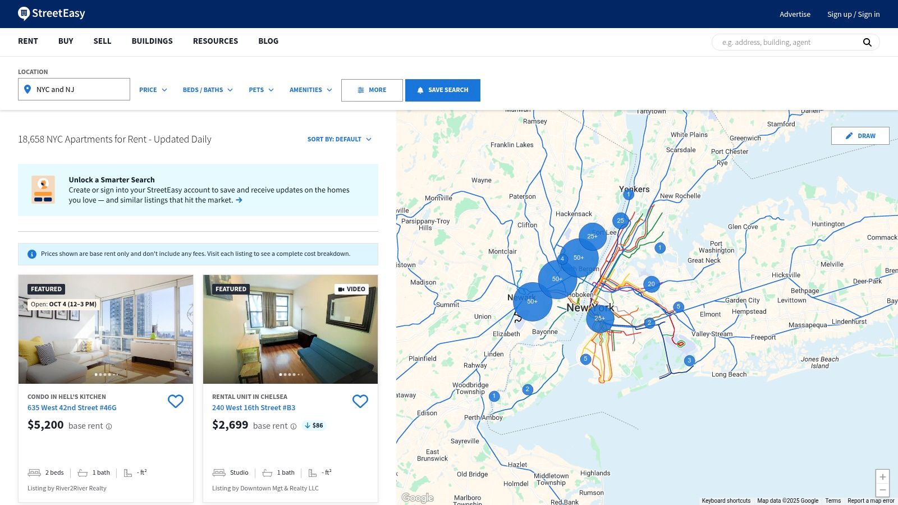Viewport: 898px width, 505px height.
Task: Select the Buildings navigation item
Action: coord(152,41)
